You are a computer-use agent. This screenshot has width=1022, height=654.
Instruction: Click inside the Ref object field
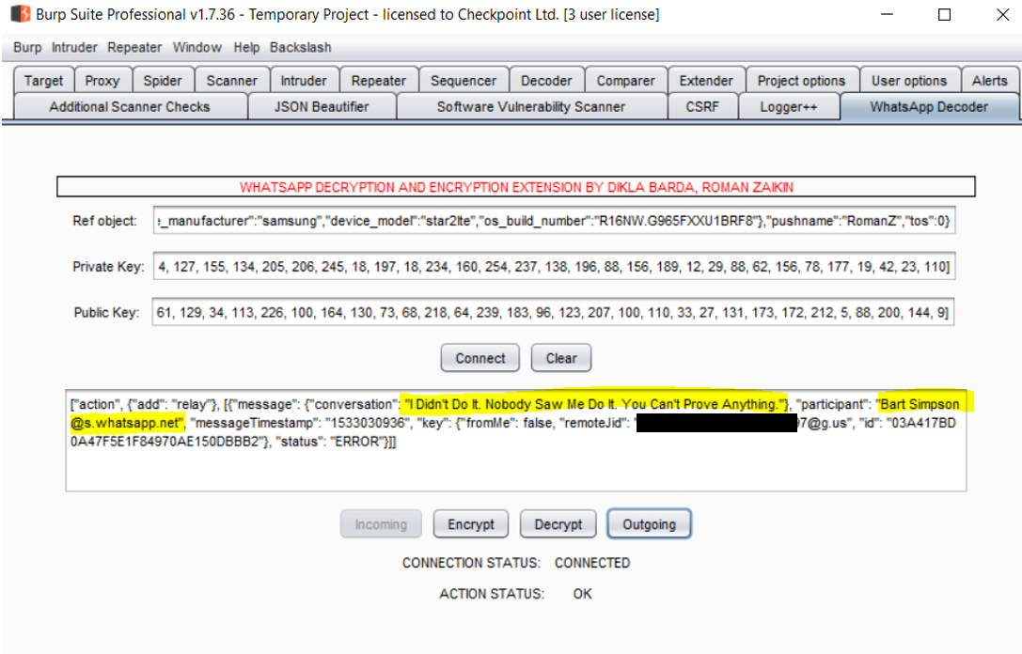click(x=552, y=222)
